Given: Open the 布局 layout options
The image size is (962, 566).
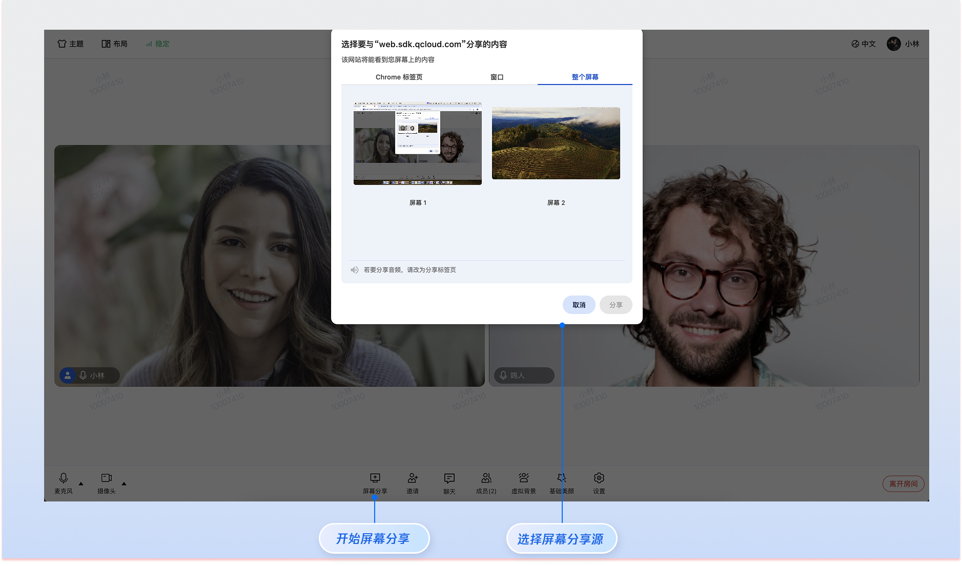Looking at the screenshot, I should pyautogui.click(x=114, y=44).
